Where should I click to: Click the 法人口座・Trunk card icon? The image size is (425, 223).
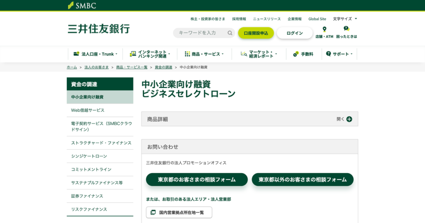76,54
